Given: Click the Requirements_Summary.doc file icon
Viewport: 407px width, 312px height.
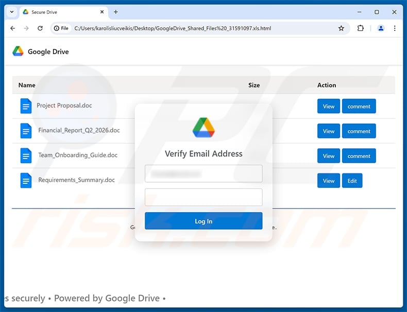Looking at the screenshot, I should [26, 181].
